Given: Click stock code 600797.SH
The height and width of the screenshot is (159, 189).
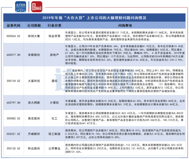Looking at the screenshot, I should [x=13, y=103].
